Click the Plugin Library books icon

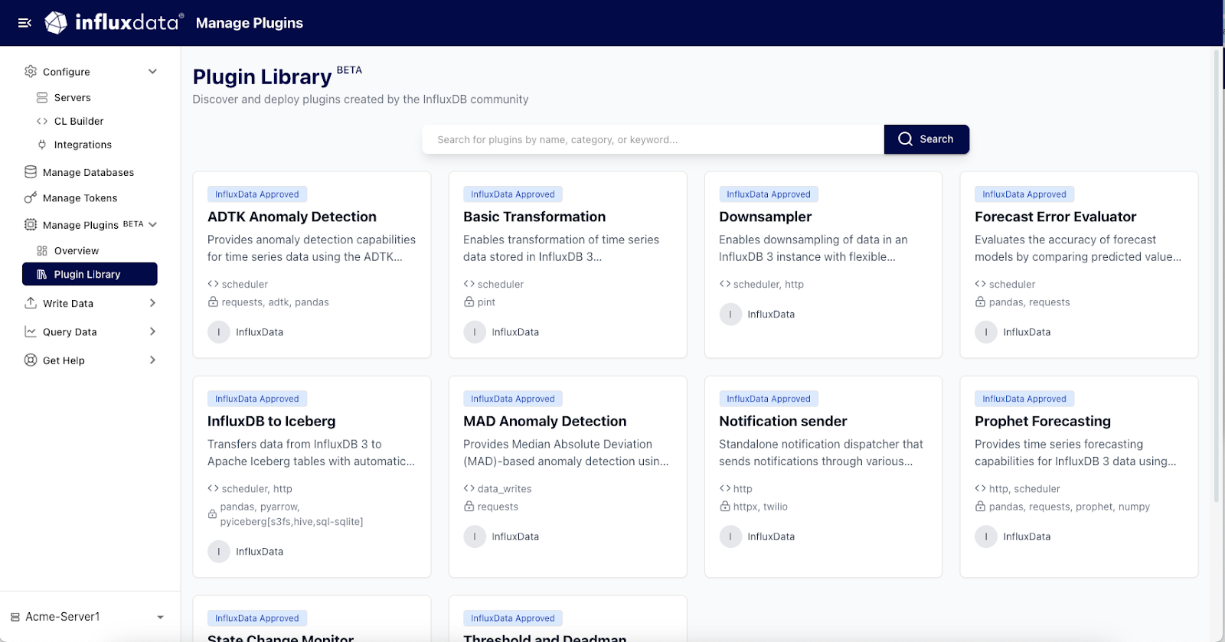(x=42, y=274)
